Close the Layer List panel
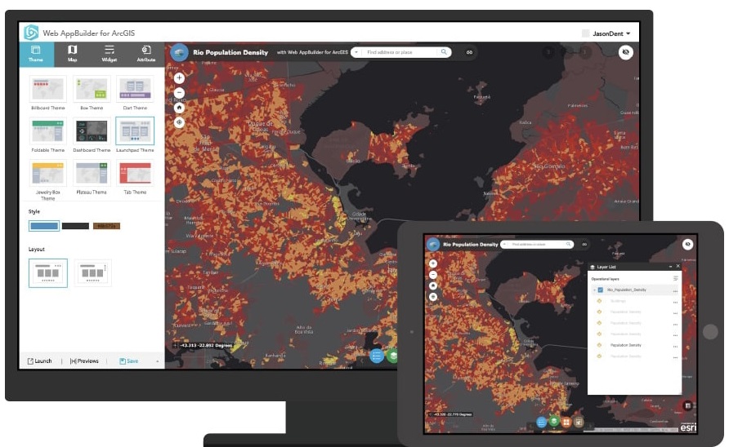Screen dimensions: 729x447 pos(678,267)
